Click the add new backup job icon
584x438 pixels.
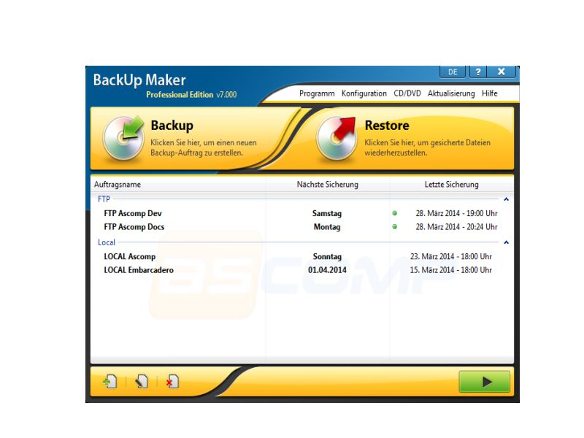110,381
